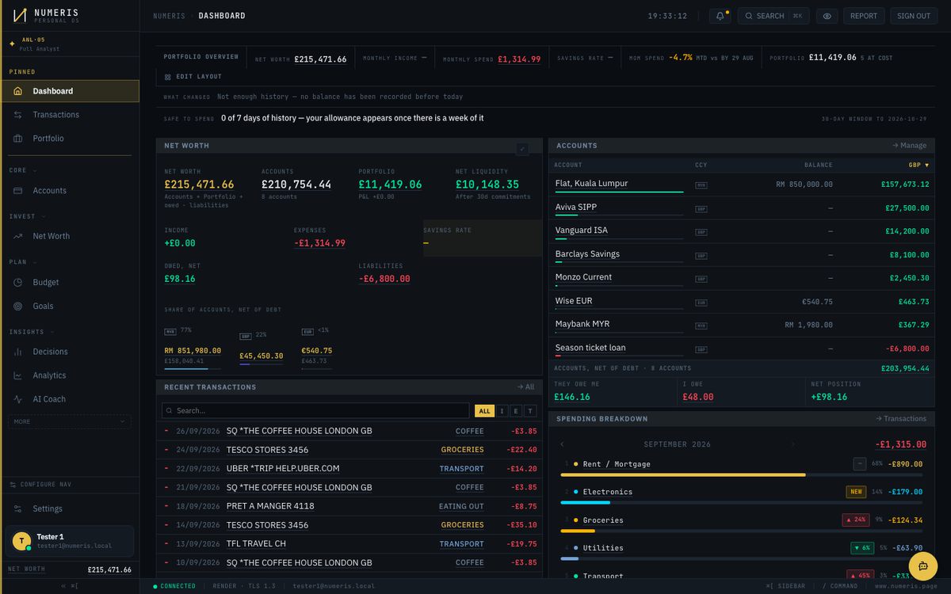This screenshot has width=951, height=594.
Task: Click the REPORT button
Action: pyautogui.click(x=864, y=16)
